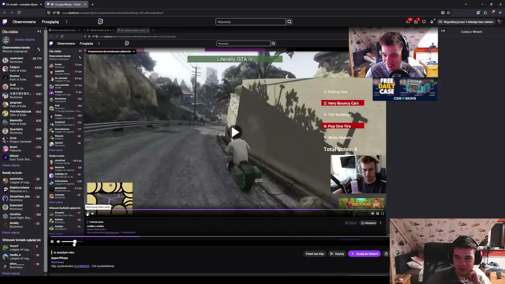Click the browser address bar URL
505x284 pixels.
click(113, 13)
